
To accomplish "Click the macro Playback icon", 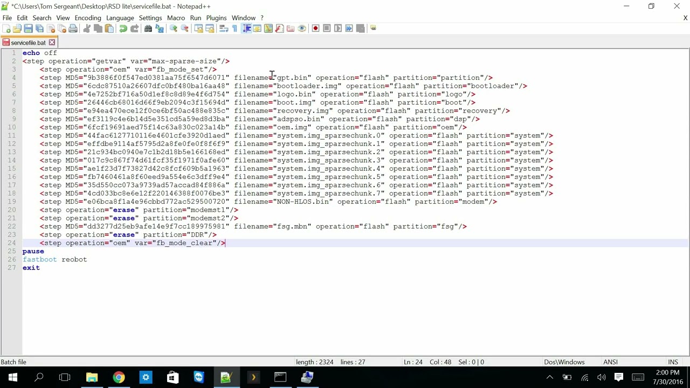I will click(338, 29).
